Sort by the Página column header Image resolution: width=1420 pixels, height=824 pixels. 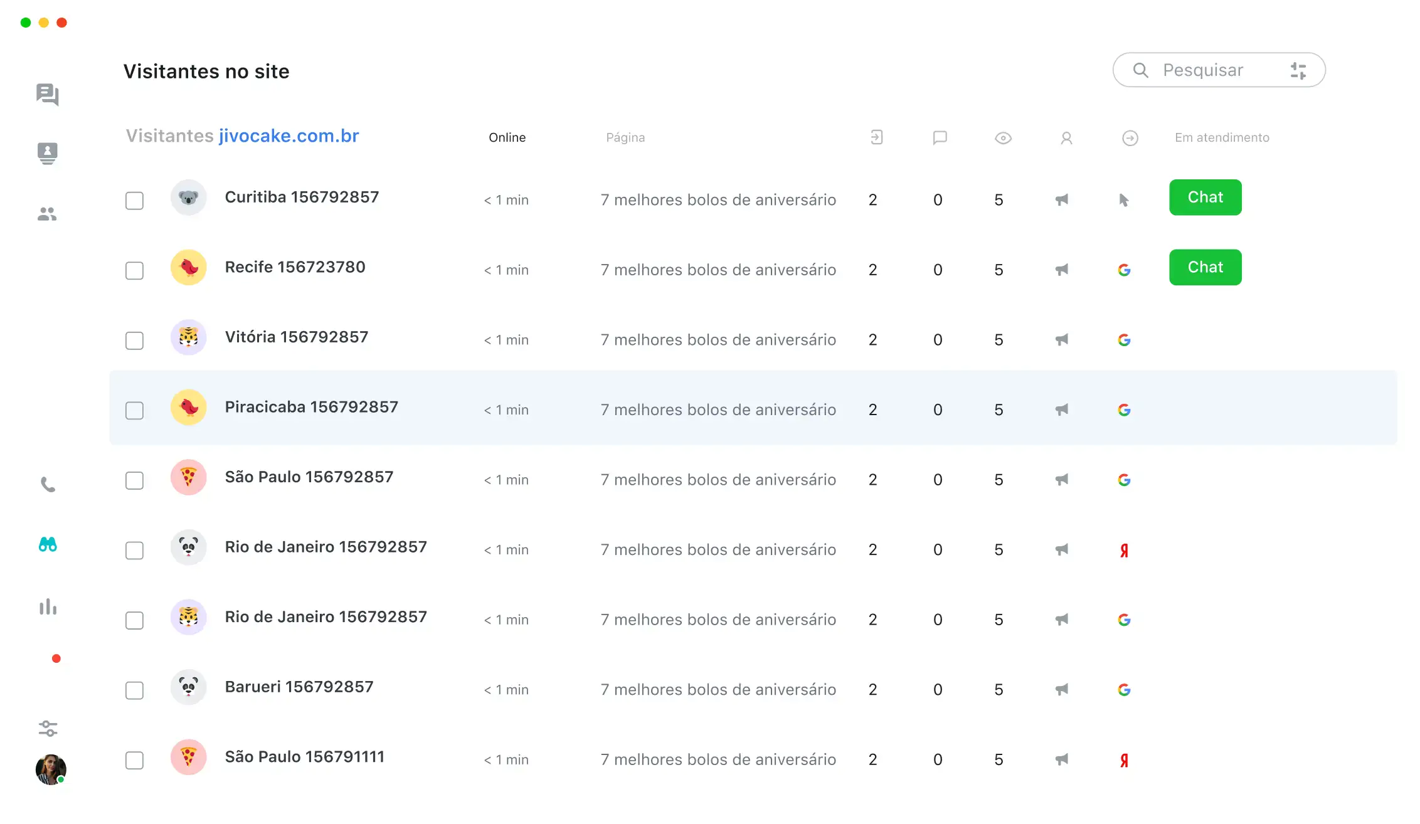tap(625, 137)
